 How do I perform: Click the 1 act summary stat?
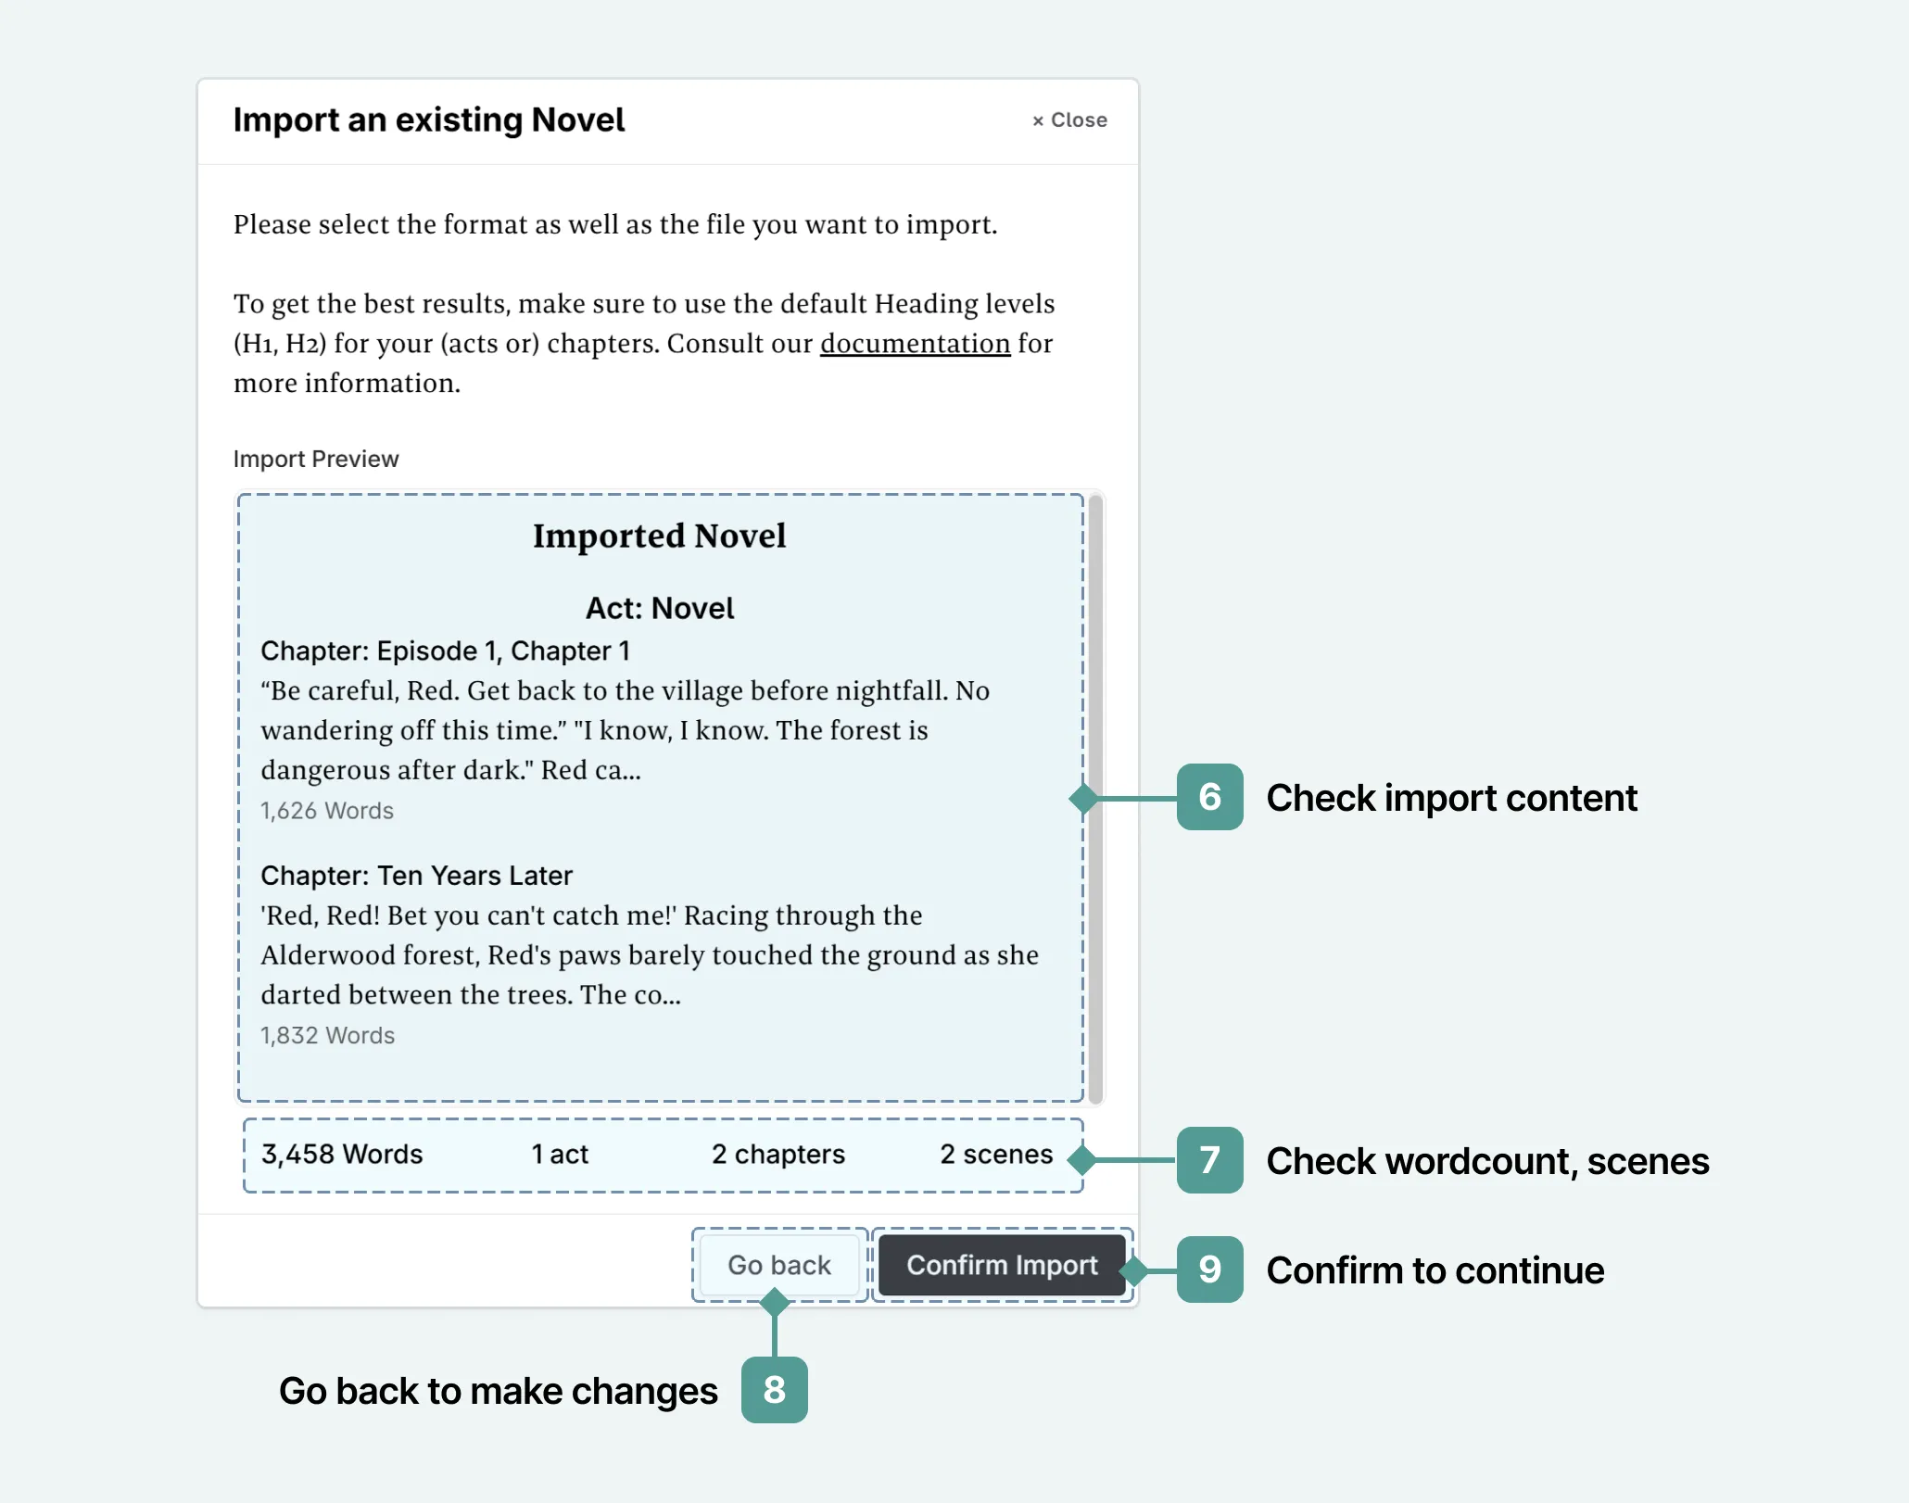click(x=560, y=1155)
